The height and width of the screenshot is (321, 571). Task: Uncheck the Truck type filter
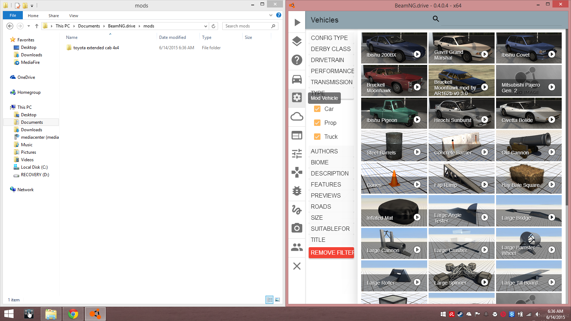[x=317, y=137]
